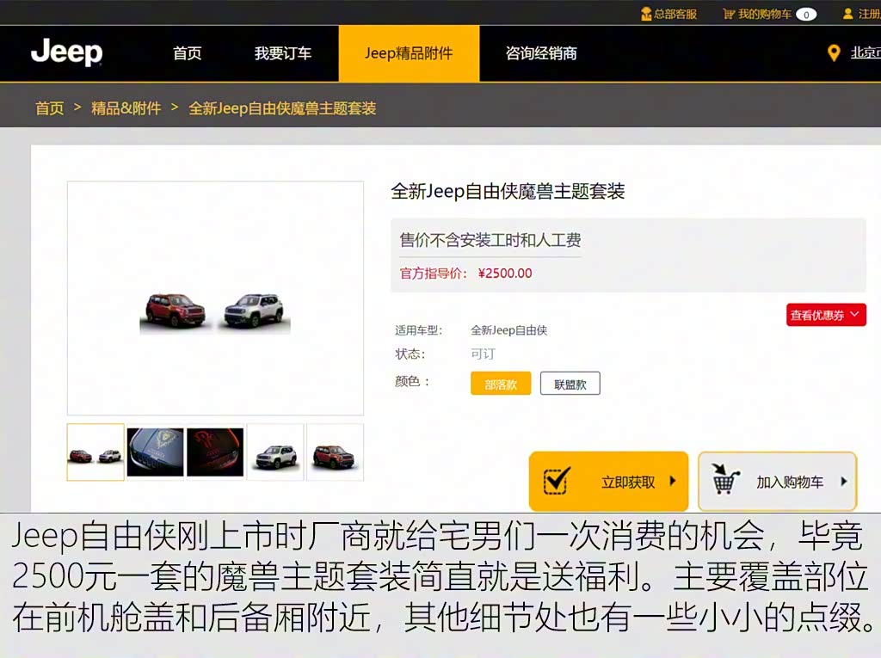Select the 部落款 color option
Screen dimensions: 881x658
(x=501, y=384)
